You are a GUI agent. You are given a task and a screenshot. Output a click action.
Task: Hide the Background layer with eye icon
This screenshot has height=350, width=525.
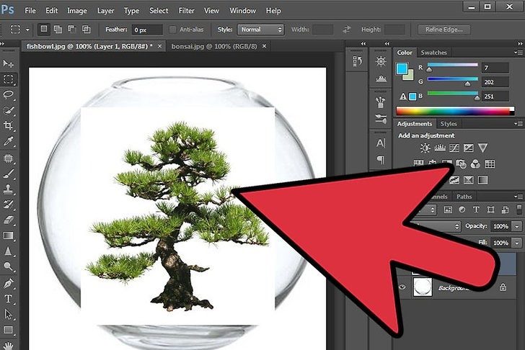click(x=401, y=287)
